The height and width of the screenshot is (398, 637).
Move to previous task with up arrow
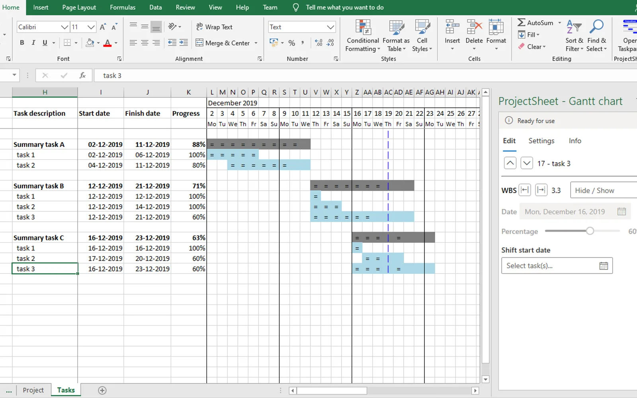(x=510, y=163)
